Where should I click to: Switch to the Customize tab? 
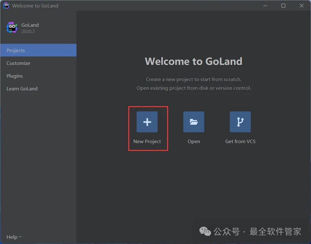pyautogui.click(x=38, y=63)
